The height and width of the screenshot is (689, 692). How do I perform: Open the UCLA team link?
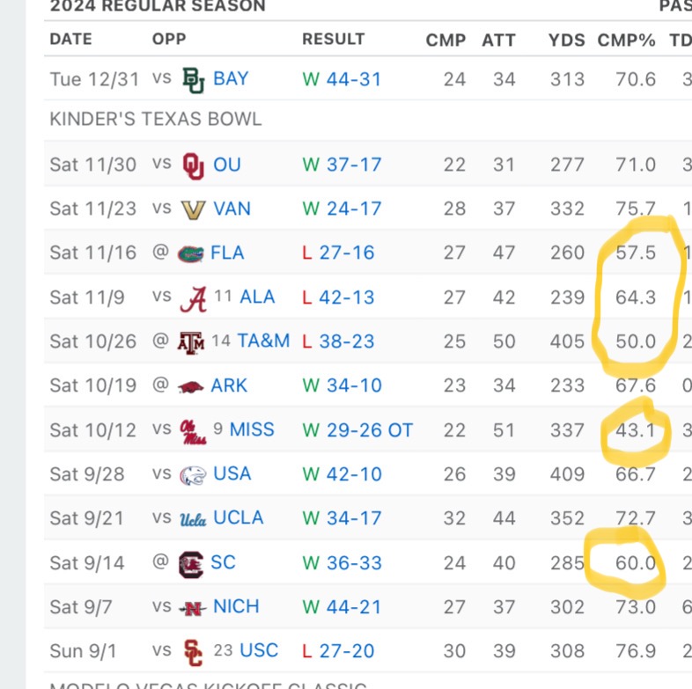(x=239, y=518)
